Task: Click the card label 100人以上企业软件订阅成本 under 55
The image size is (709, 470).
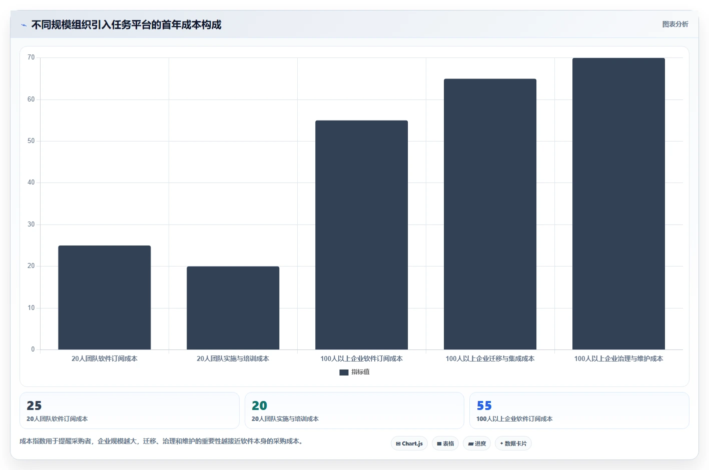Action: coord(514,419)
